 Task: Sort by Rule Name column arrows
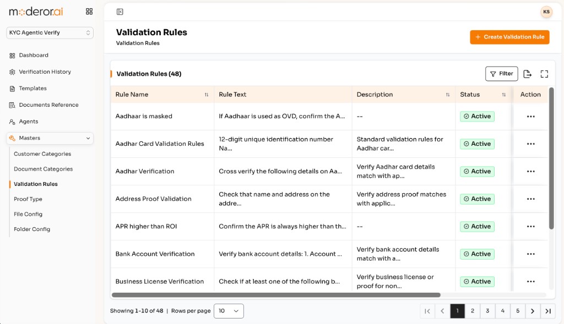click(x=207, y=95)
